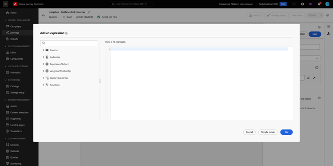Switch to Simple mode
Screen dimensions: 333x166
pyautogui.click(x=268, y=132)
